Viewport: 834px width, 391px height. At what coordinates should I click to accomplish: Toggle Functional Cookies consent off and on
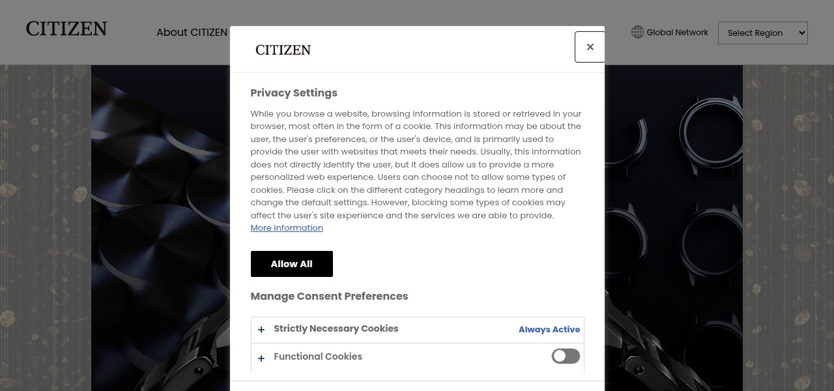coord(566,356)
